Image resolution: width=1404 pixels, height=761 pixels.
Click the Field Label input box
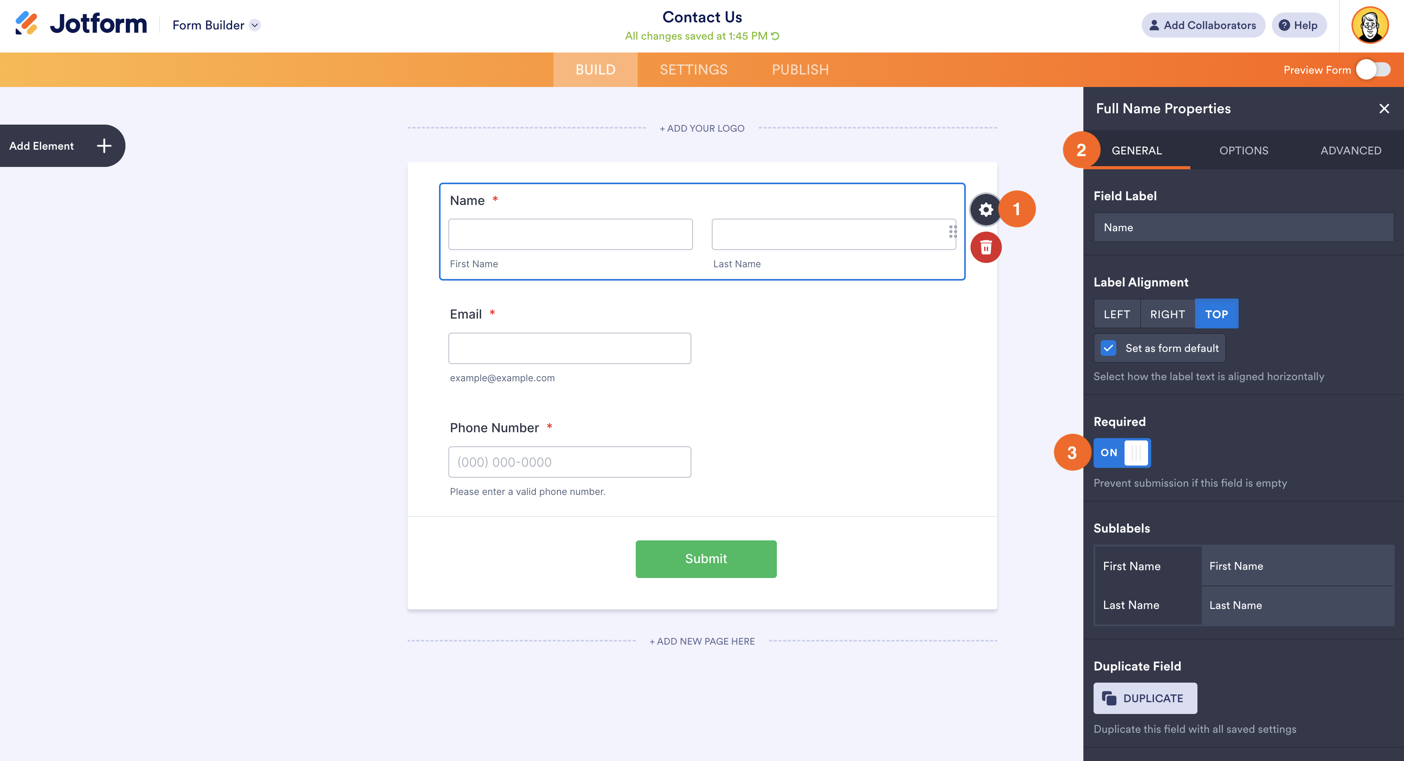coord(1243,228)
